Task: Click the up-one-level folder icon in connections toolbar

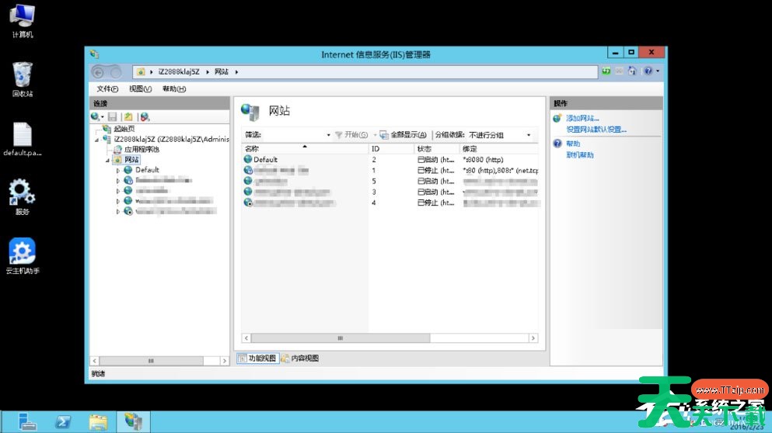Action: pos(129,116)
